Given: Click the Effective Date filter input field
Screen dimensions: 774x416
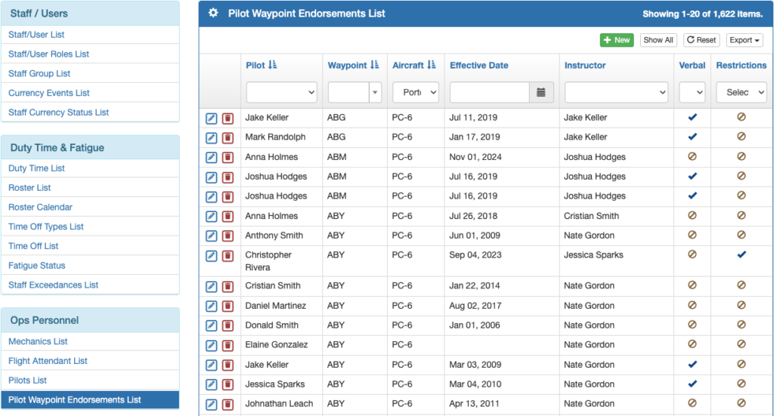Looking at the screenshot, I should tap(490, 92).
